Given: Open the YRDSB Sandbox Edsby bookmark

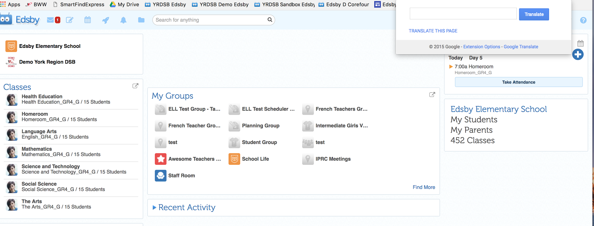Looking at the screenshot, I should point(285,4).
